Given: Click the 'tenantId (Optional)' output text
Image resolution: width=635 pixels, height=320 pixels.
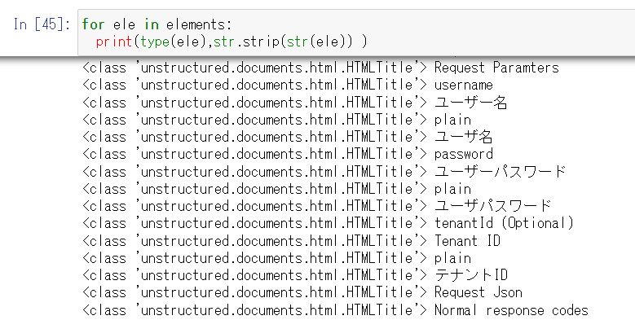Looking at the screenshot, I should [x=505, y=223].
